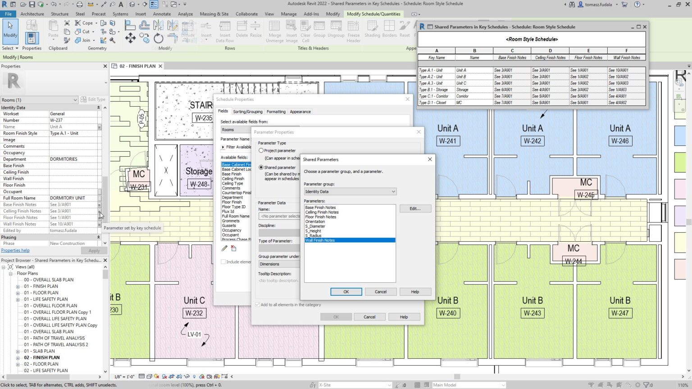Click the Edit button in Shared Parameters dialog
The image size is (692, 389).
point(415,208)
